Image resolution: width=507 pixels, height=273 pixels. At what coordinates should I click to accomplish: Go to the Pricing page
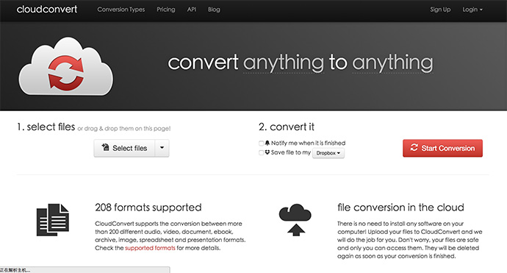tap(166, 10)
